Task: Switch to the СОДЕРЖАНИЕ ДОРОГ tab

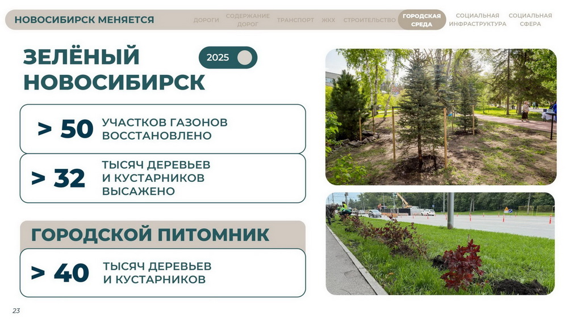Action: point(248,20)
